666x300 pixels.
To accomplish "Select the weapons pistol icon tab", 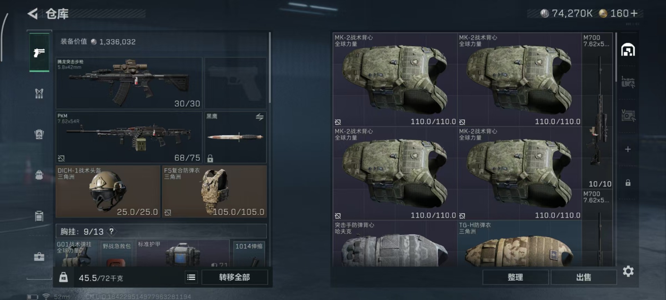I will coord(39,52).
